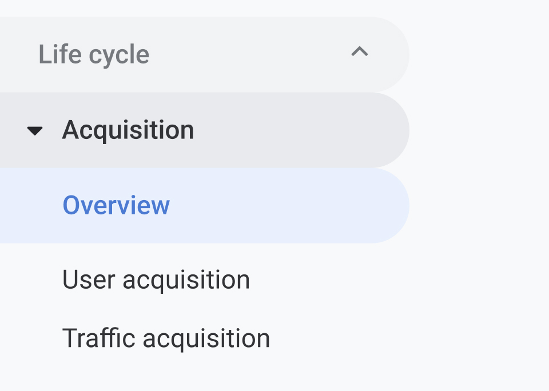Open the User acquisition report
The width and height of the screenshot is (549, 391).
(156, 280)
